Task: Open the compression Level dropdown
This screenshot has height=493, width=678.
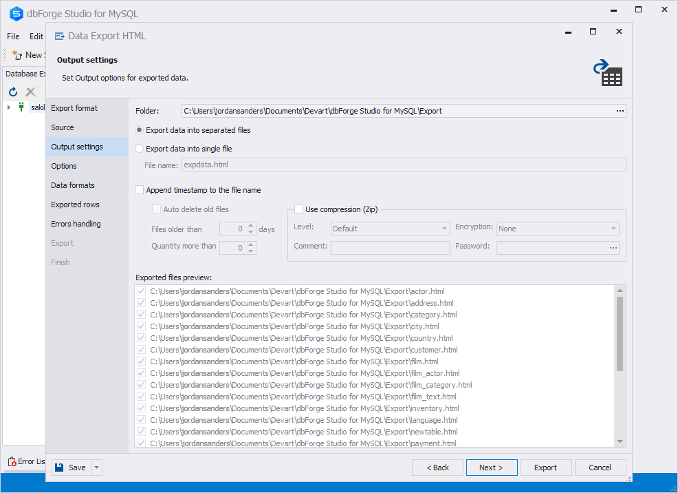Action: coord(444,229)
